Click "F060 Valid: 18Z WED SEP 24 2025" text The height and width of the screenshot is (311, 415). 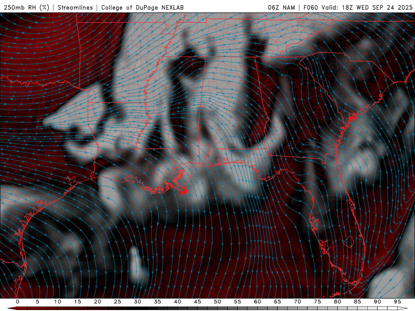[358, 7]
